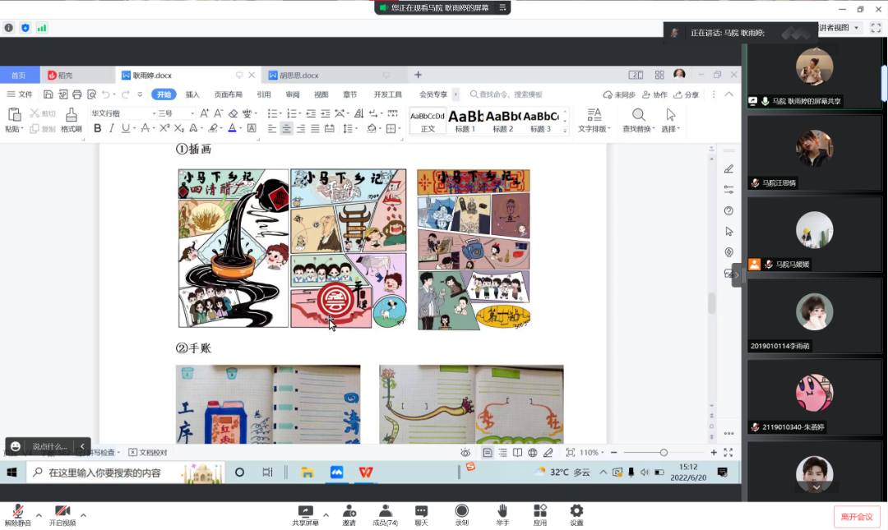Viewport: 888px width, 530px height.
Task: Click the Bold formatting icon
Action: [97, 128]
